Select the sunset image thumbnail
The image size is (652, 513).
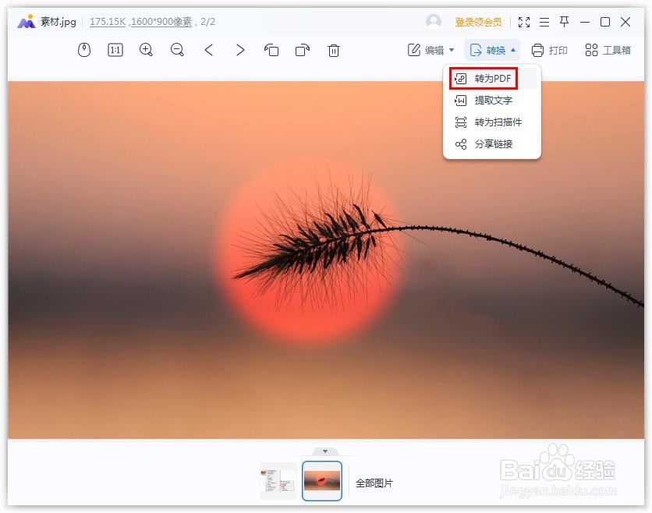(322, 481)
